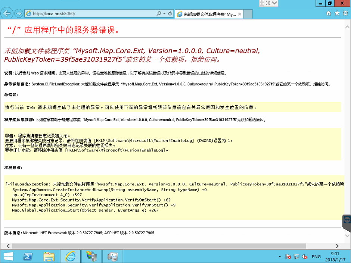The height and width of the screenshot is (263, 351).
Task: Open the favorites star icon
Action: pyautogui.click(x=337, y=13)
